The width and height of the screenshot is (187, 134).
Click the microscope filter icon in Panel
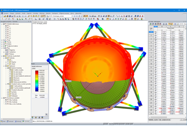(x=39, y=117)
